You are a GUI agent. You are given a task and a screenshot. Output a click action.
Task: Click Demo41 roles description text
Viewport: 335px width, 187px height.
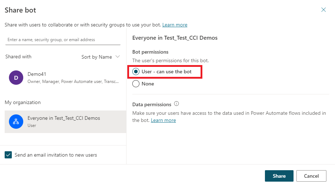[x=73, y=82]
